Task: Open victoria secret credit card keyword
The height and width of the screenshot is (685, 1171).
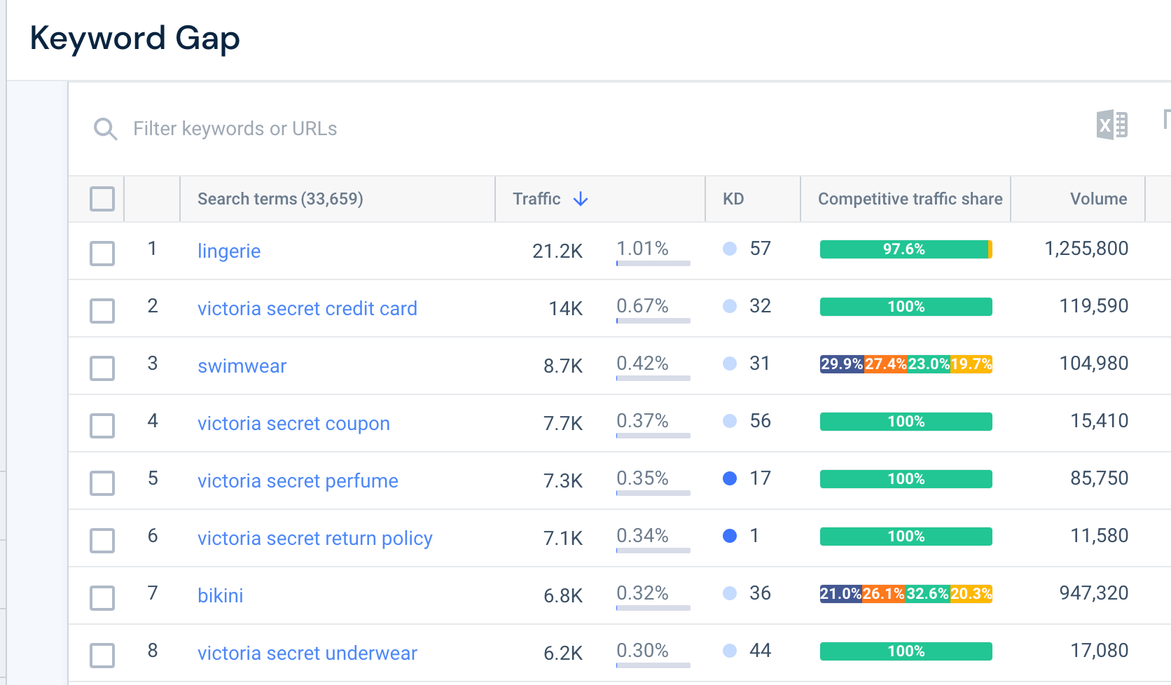Action: click(x=307, y=308)
